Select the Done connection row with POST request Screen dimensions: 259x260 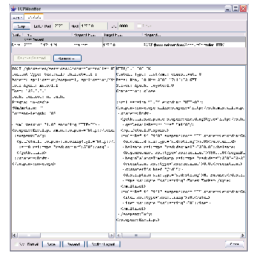click(x=129, y=45)
